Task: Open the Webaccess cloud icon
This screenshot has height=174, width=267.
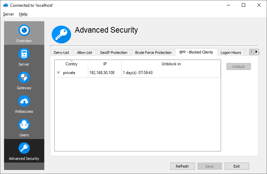Action: (24, 101)
